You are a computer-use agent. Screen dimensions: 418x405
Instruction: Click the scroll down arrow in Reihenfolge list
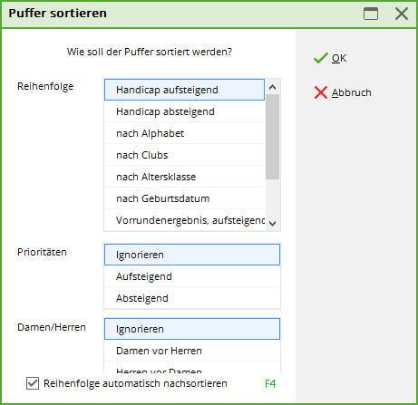pos(272,224)
